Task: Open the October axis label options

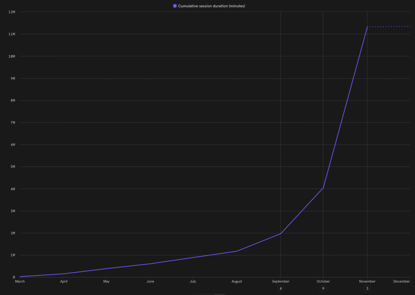Action: point(323,281)
